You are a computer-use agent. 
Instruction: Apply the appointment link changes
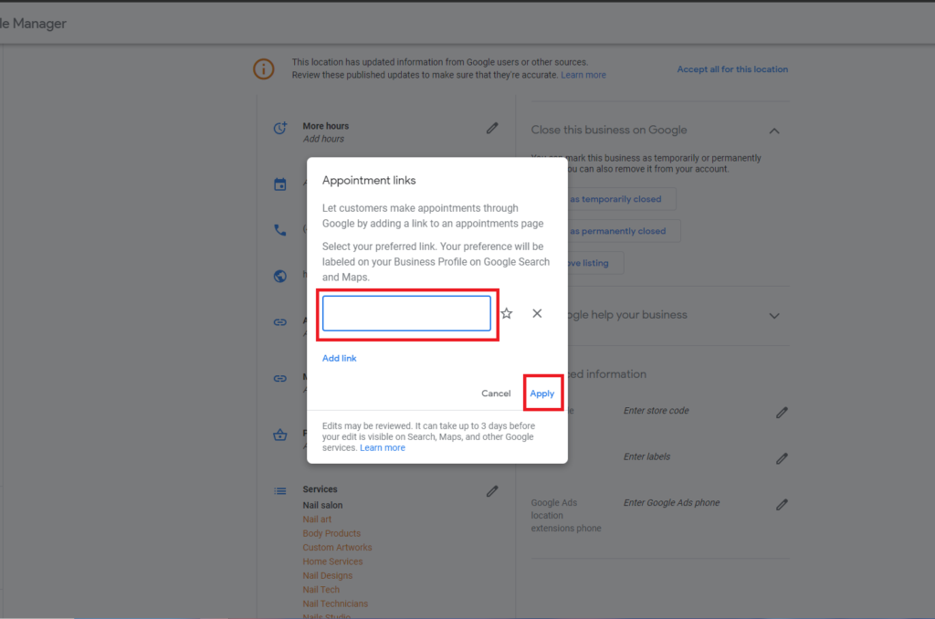(x=542, y=393)
